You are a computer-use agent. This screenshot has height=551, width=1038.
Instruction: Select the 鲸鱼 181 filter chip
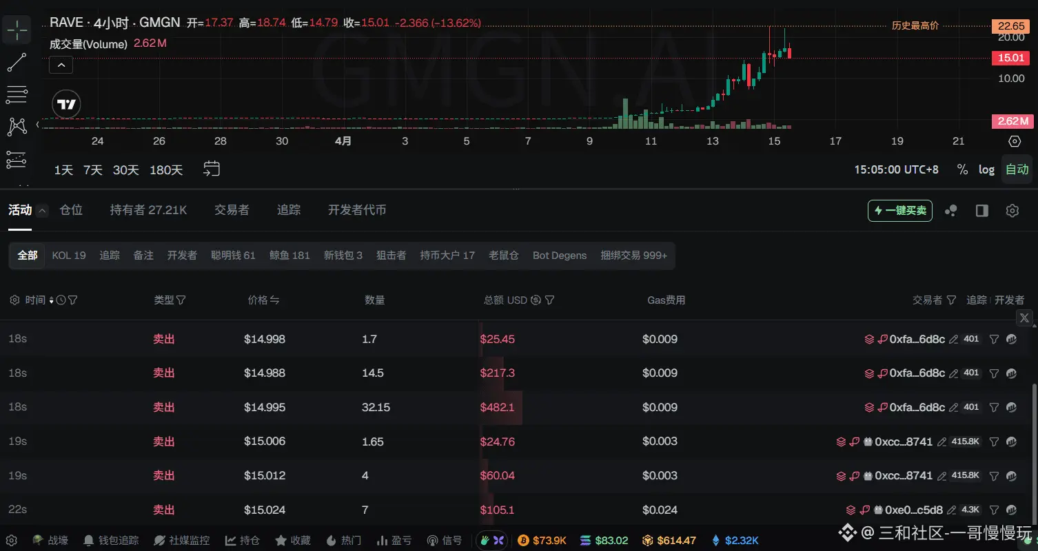click(x=289, y=256)
